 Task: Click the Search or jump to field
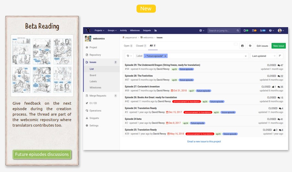point(222,31)
